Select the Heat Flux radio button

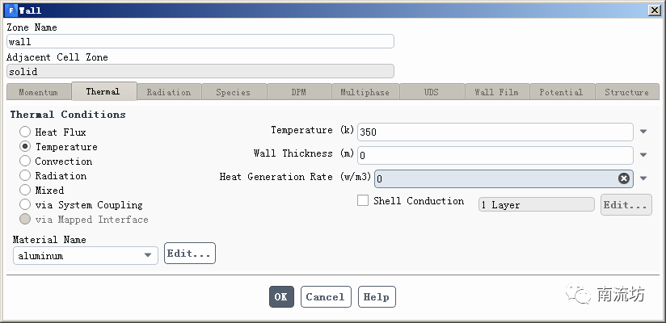click(x=26, y=132)
